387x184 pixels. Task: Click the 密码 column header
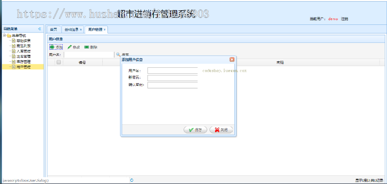click(x=280, y=63)
